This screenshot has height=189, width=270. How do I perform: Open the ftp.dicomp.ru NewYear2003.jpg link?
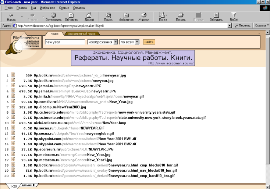click(60, 107)
